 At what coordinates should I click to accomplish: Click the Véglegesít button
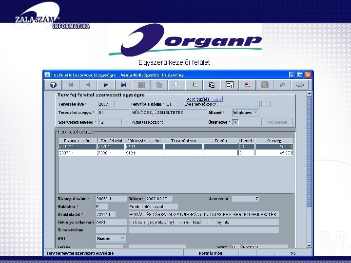pos(277,122)
